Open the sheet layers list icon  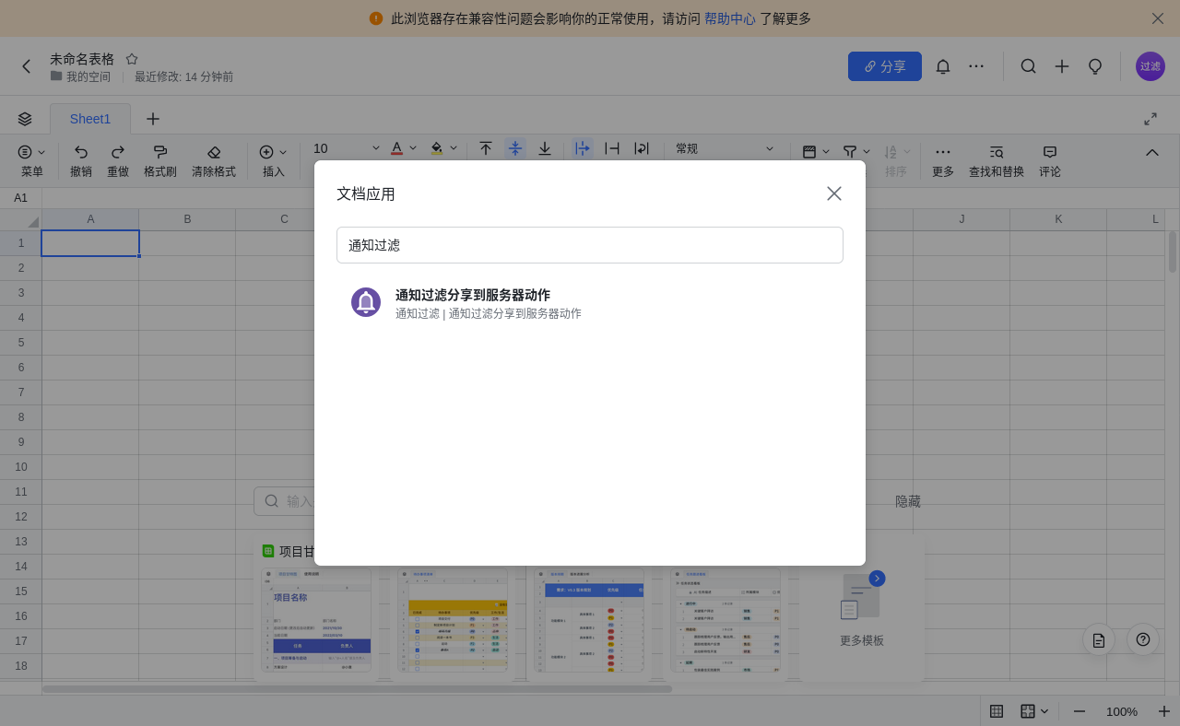[x=25, y=119]
